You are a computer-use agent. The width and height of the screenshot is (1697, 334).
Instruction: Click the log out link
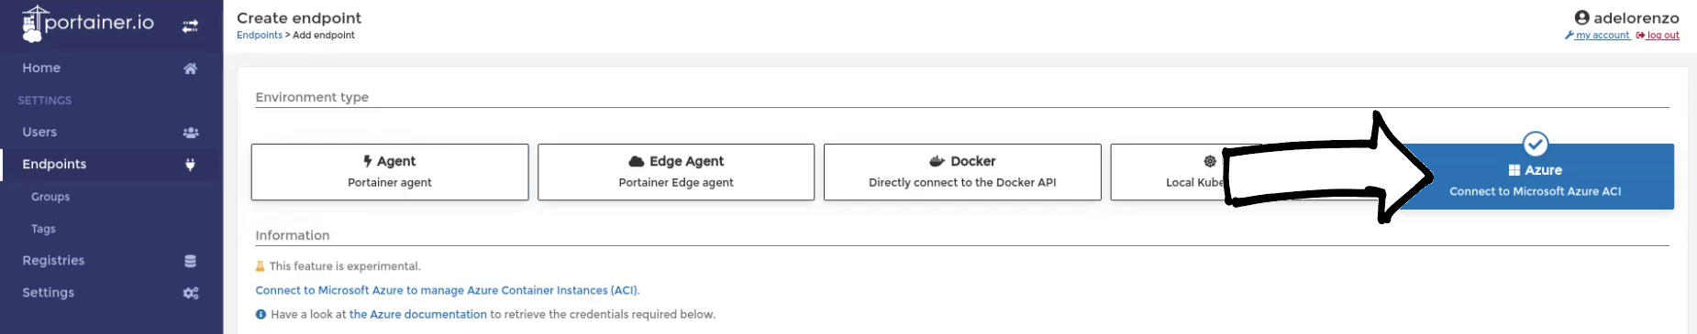coord(1662,36)
